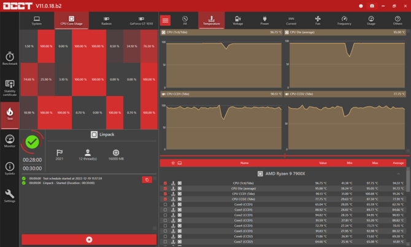Select the Temperature sensor category

(211, 20)
